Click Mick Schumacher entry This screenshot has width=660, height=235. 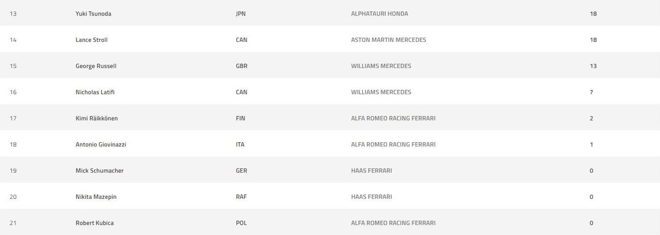100,171
